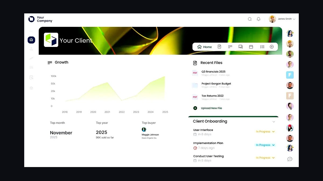Click the overdue clock icon under Implementation Plan

[x=195, y=148]
